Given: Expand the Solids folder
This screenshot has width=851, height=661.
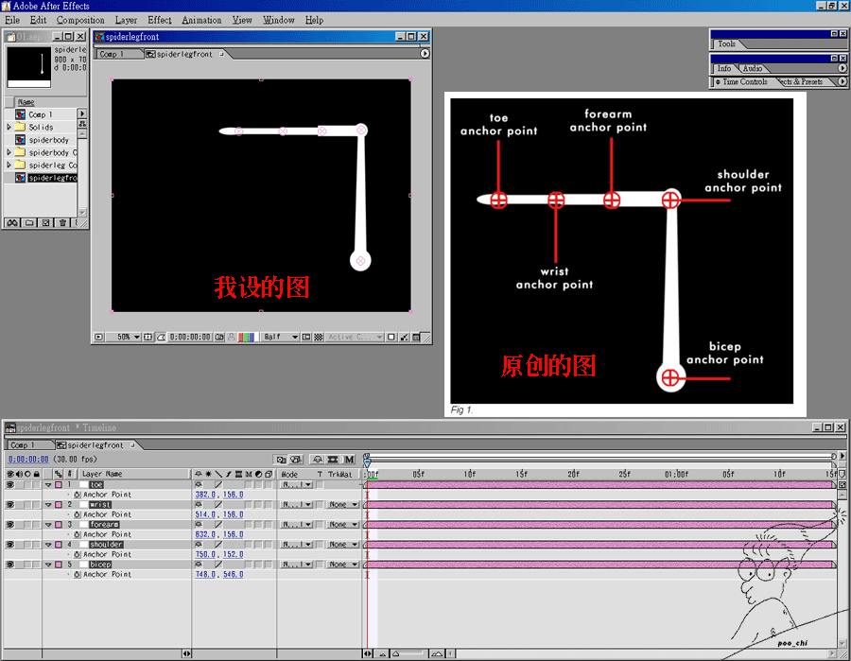Looking at the screenshot, I should [9, 127].
